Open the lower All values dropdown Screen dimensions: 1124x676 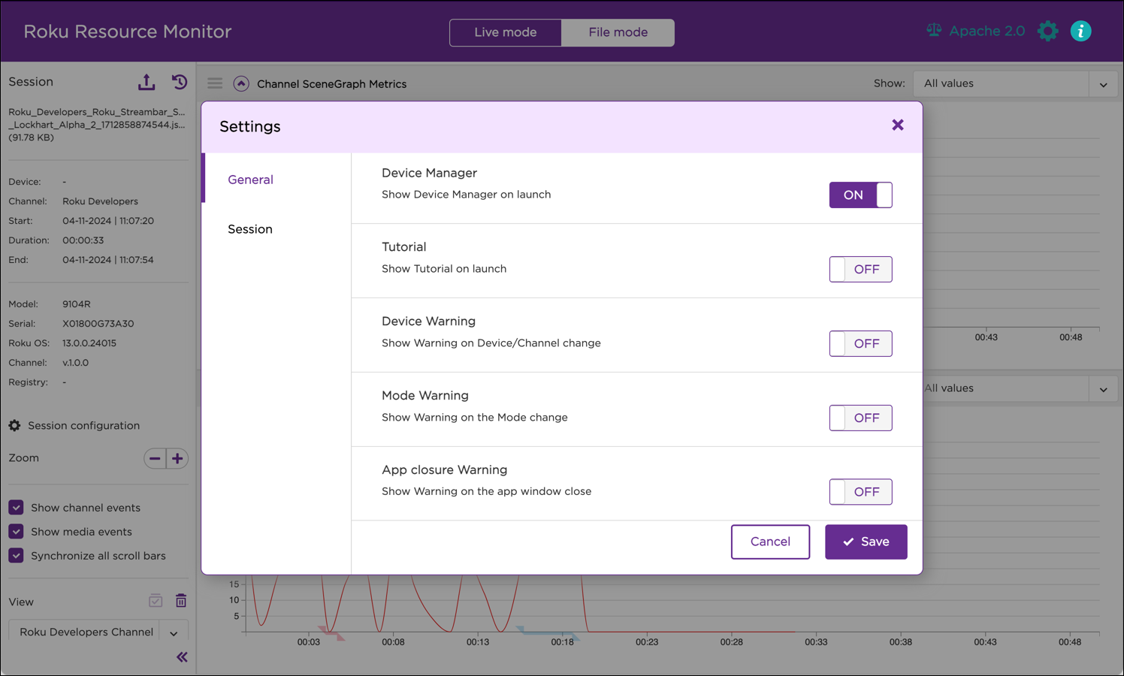click(x=1103, y=388)
